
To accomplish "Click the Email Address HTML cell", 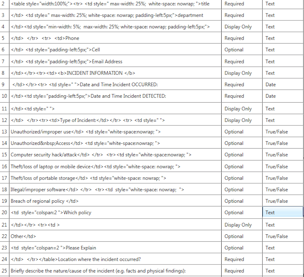I will [x=116, y=61].
